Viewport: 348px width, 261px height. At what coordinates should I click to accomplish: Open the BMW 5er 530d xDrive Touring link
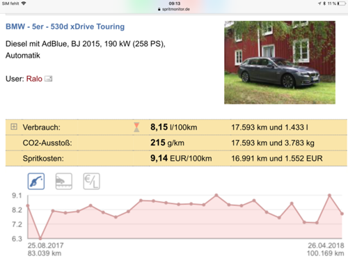coord(65,26)
